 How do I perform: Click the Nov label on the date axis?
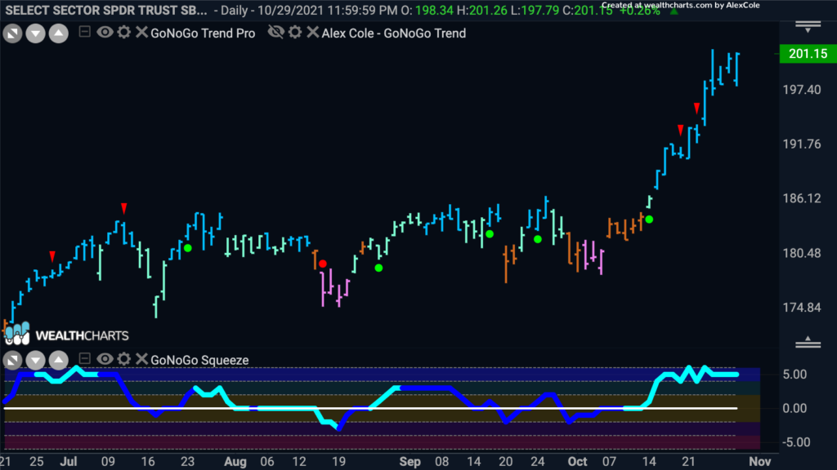(759, 462)
